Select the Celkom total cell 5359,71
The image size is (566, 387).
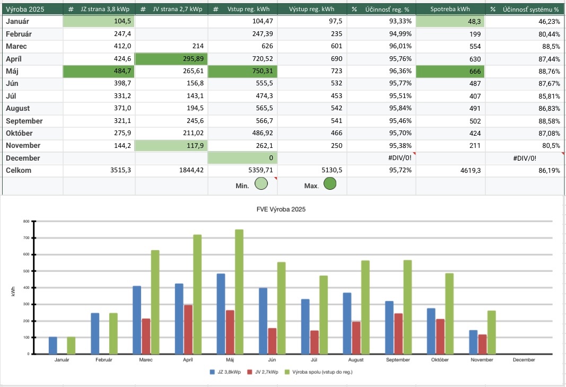tap(242, 171)
